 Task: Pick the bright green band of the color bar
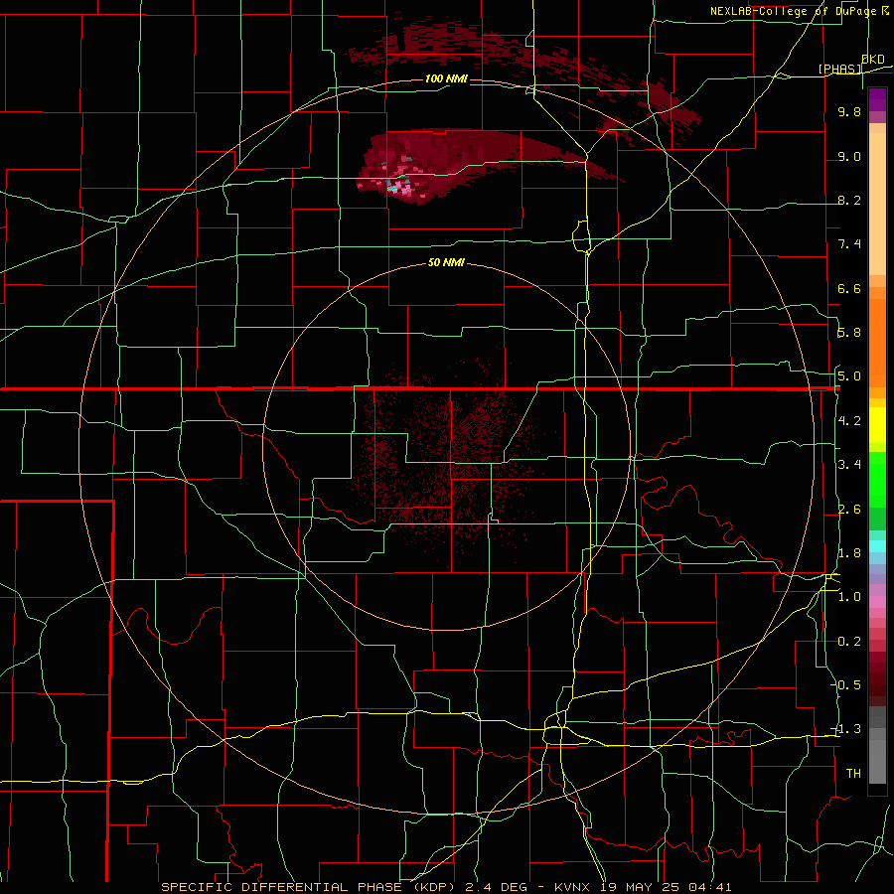877,479
